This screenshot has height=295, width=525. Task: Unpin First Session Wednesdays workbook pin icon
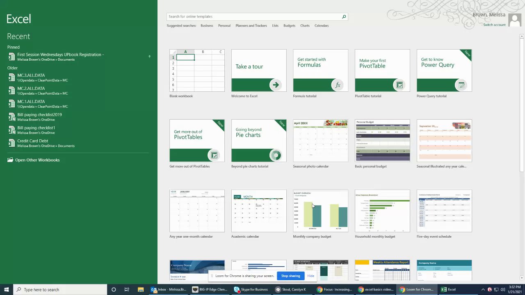pos(149,57)
